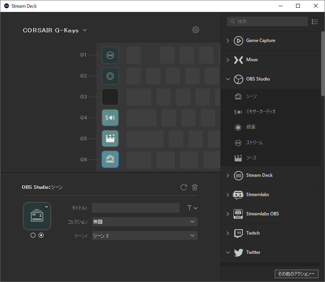The height and width of the screenshot is (282, 325).
Task: Click the ソース action icon
Action: click(238, 158)
